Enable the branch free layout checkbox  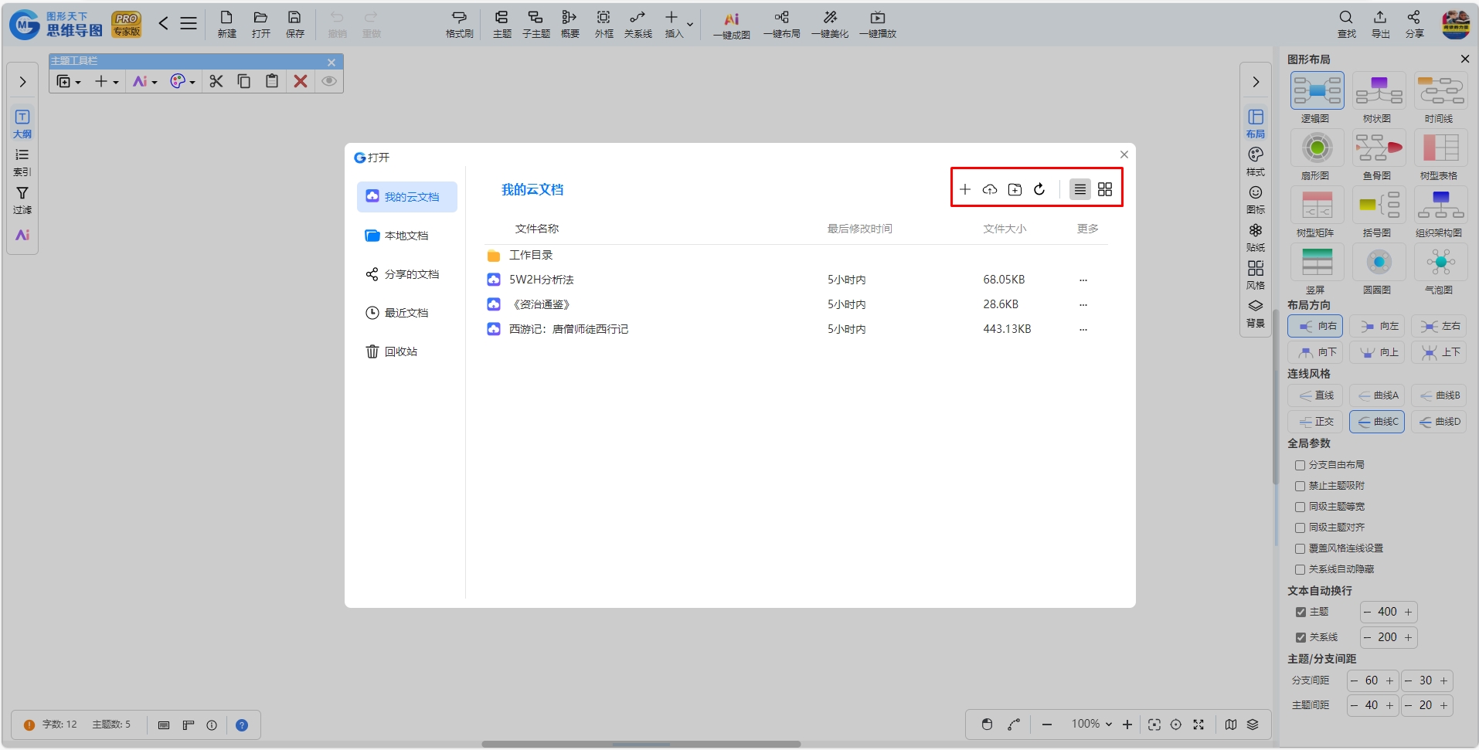(x=1300, y=465)
